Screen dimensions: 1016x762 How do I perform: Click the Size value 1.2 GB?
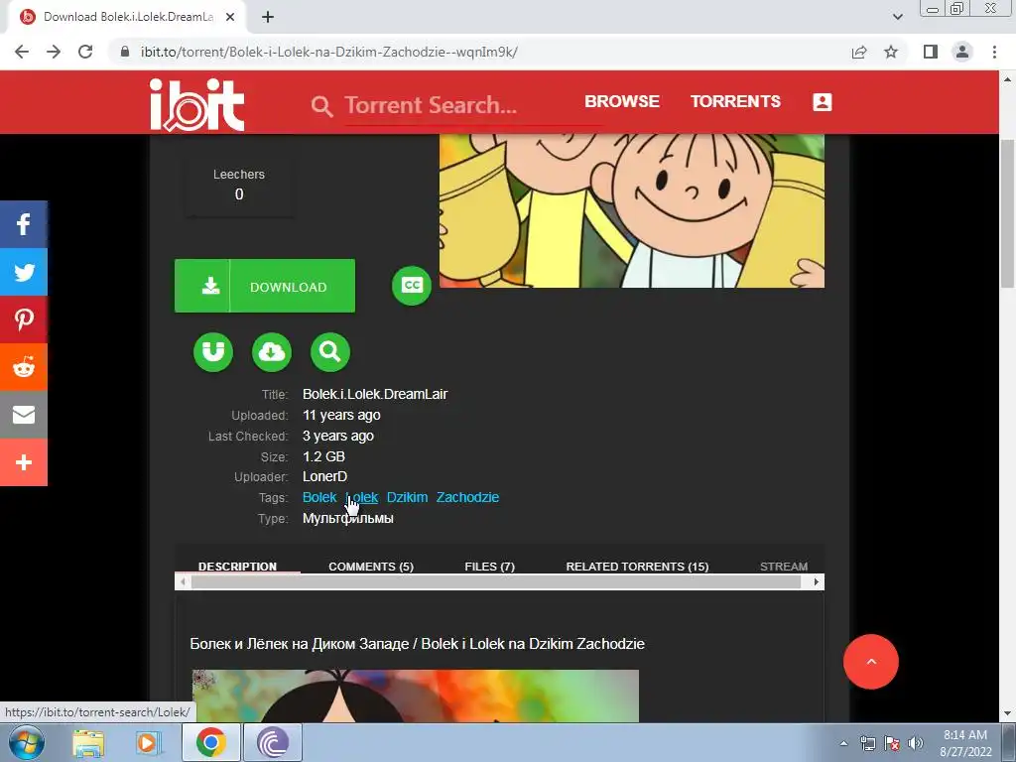323,456
